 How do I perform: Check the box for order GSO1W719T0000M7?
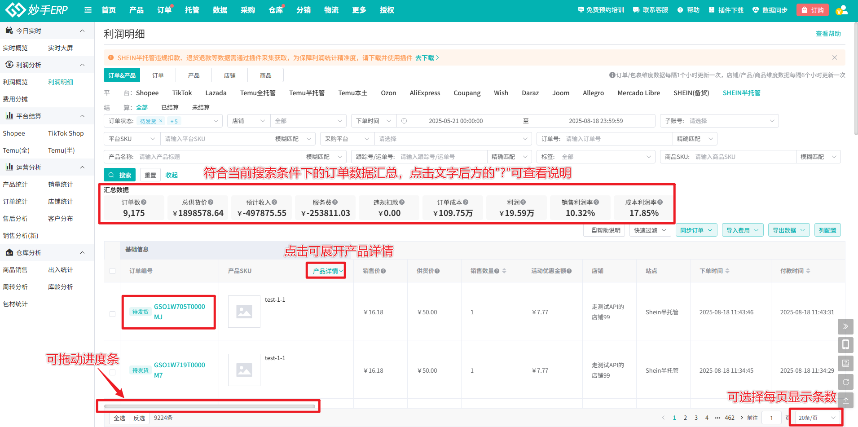112,372
